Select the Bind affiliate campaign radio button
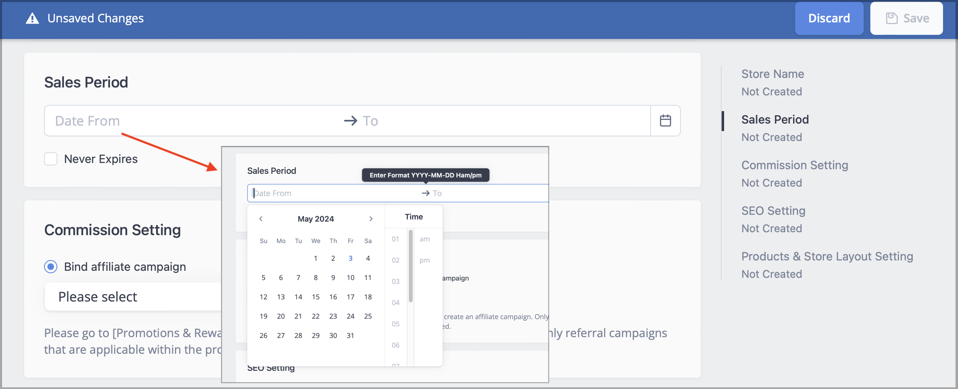Image resolution: width=958 pixels, height=389 pixels. point(50,267)
